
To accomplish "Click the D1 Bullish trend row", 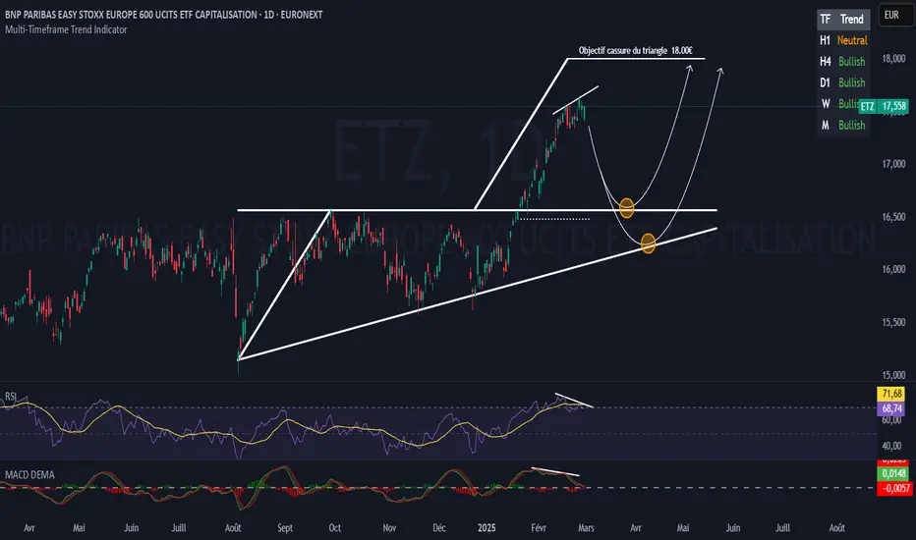I will [x=843, y=82].
